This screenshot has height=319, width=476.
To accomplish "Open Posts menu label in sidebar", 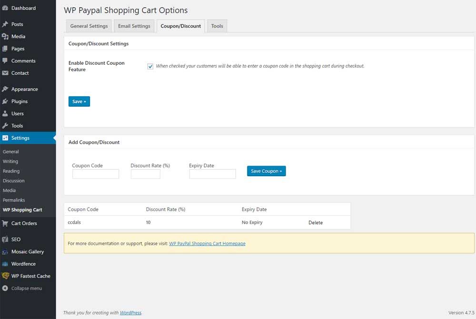I will click(x=17, y=24).
